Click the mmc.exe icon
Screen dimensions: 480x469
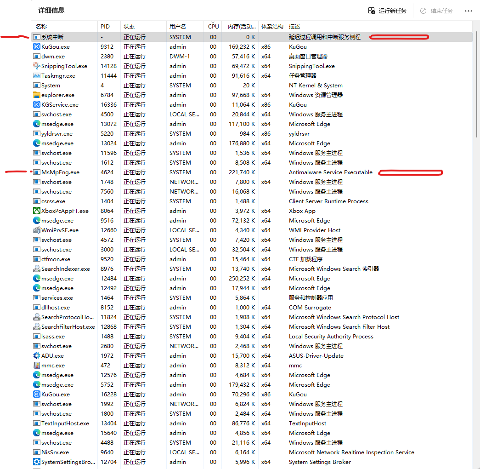click(36, 366)
